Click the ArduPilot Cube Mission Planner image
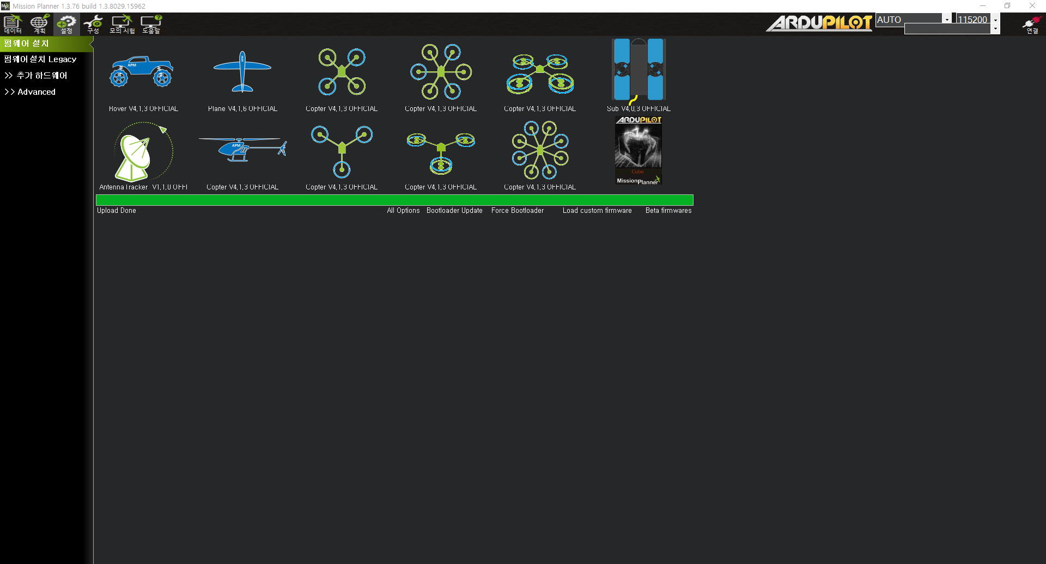1046x564 pixels. point(638,150)
